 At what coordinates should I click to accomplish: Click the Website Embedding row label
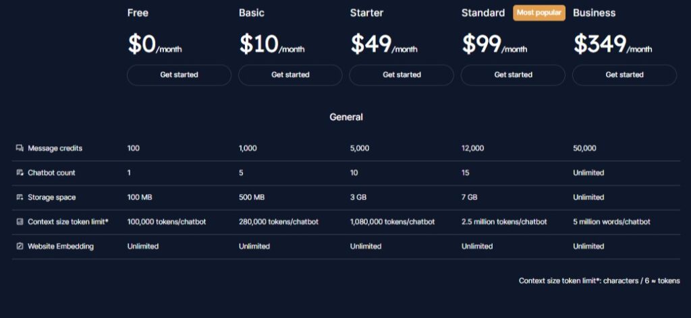coord(60,247)
